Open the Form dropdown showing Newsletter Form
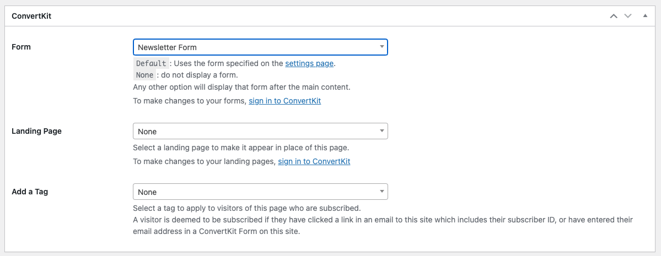The width and height of the screenshot is (661, 256). [260, 47]
